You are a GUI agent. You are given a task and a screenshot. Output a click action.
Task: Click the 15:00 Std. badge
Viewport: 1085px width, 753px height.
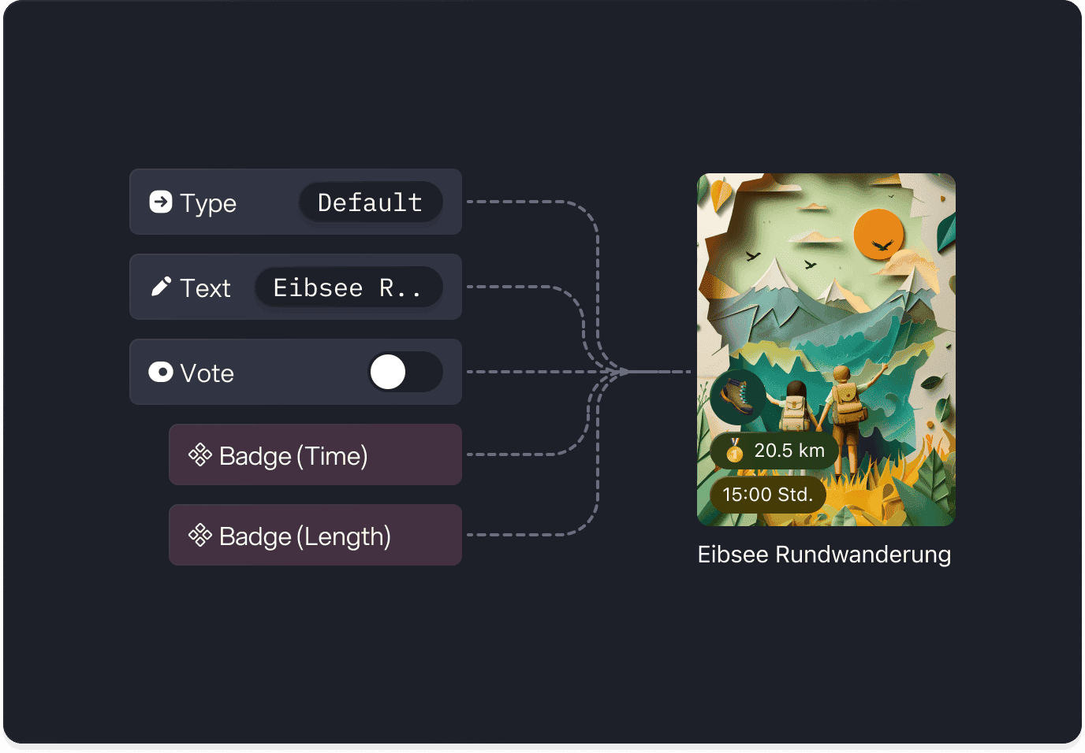(768, 495)
